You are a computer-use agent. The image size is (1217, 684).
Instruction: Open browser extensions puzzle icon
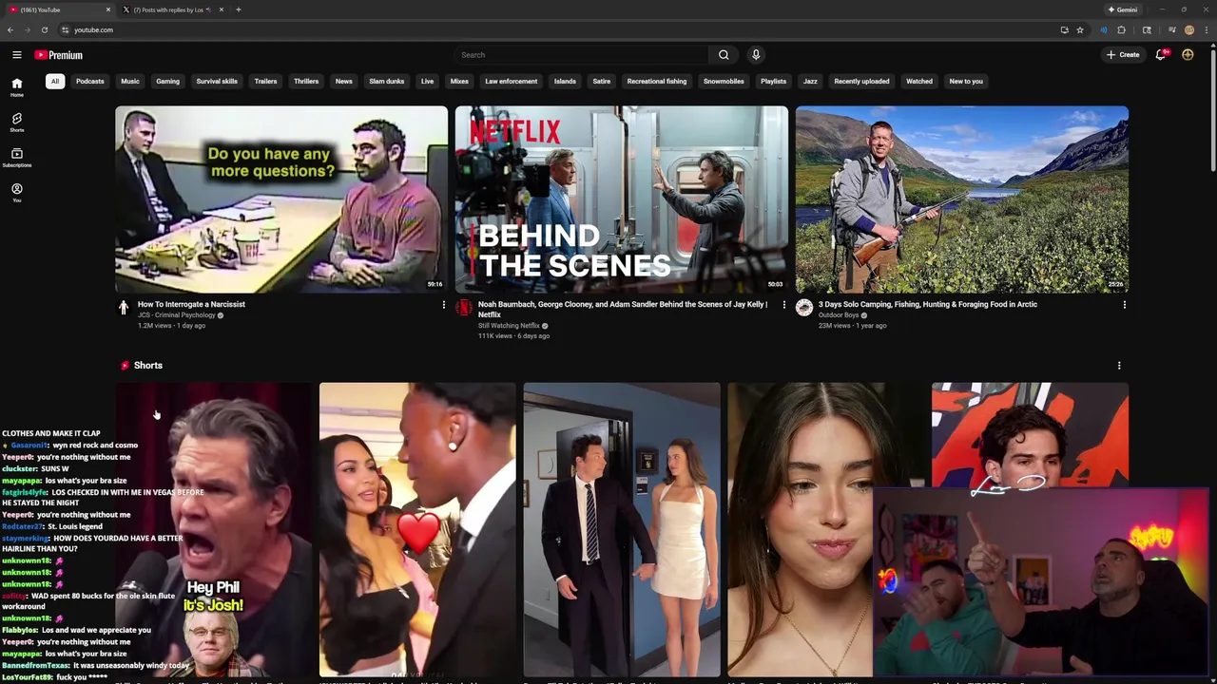[1121, 29]
